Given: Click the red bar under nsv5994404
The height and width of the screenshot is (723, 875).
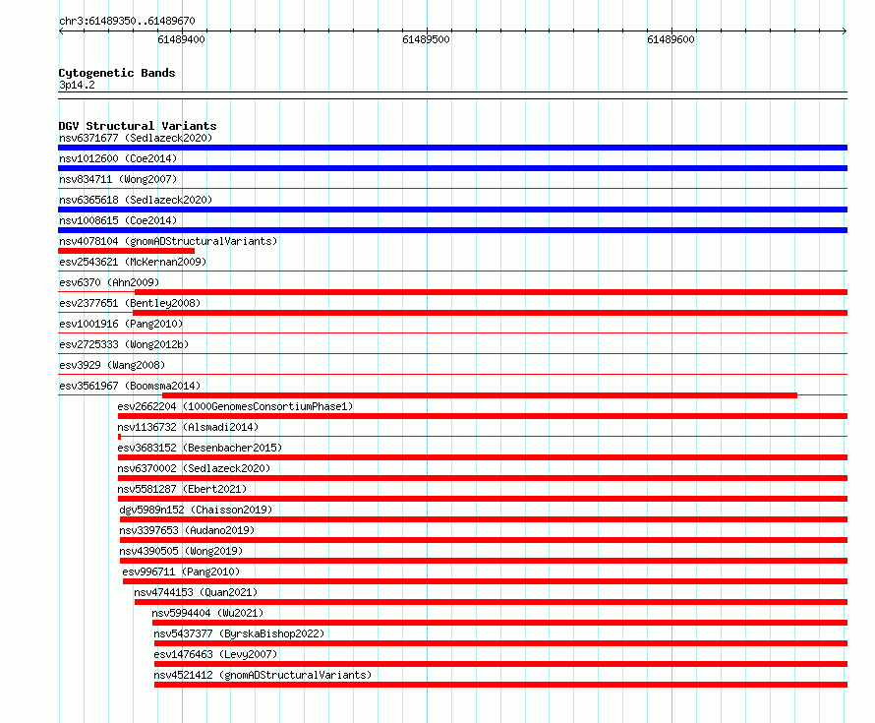Looking at the screenshot, I should (500, 623).
